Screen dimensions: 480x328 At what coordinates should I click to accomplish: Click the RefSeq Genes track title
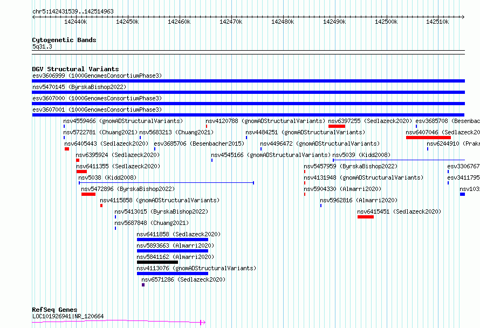click(x=54, y=310)
